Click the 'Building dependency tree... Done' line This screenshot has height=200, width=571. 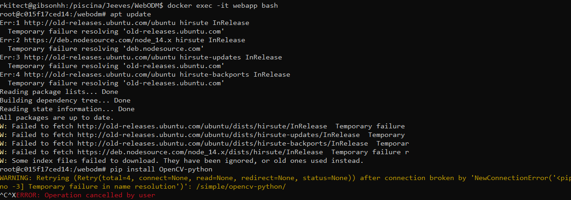[65, 100]
